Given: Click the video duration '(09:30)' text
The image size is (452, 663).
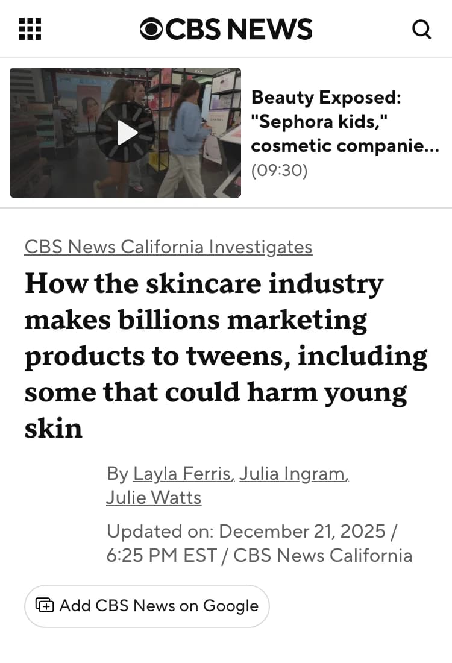Looking at the screenshot, I should [x=278, y=171].
